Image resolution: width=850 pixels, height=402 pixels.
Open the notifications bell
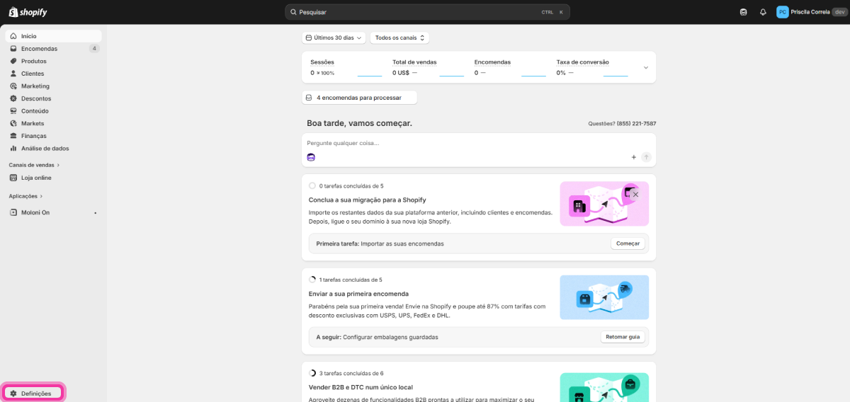pyautogui.click(x=763, y=12)
